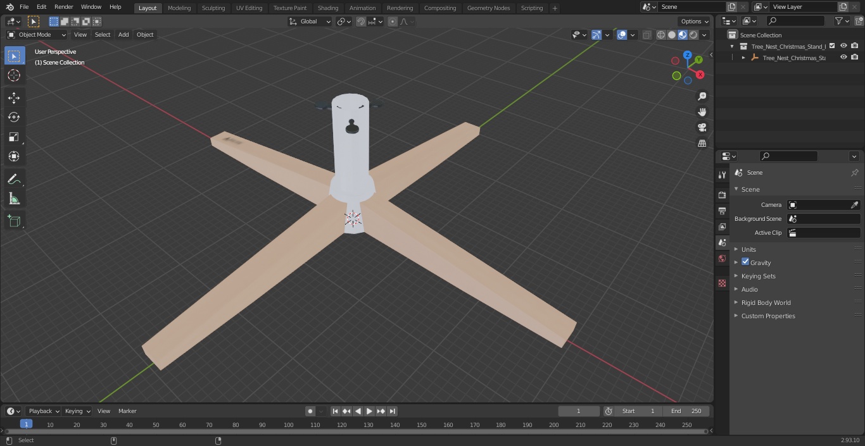Select the Measure tool
Image resolution: width=865 pixels, height=446 pixels.
(x=14, y=199)
